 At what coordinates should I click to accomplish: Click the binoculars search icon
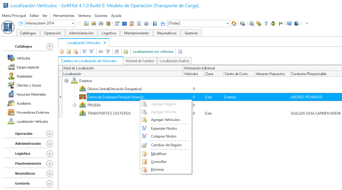(x=101, y=52)
